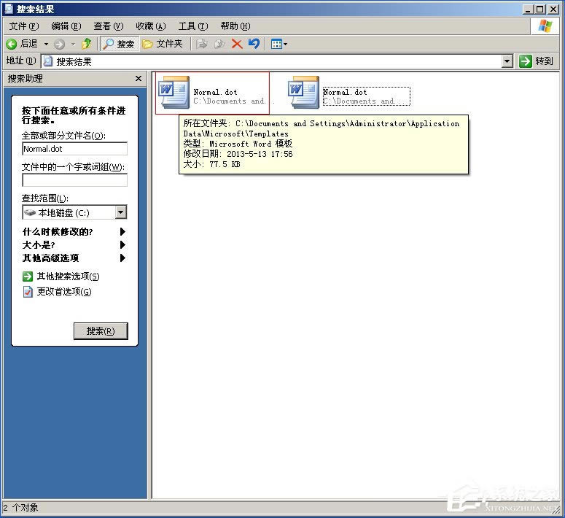Open the 文件(F) menu
The height and width of the screenshot is (518, 565).
(24, 26)
